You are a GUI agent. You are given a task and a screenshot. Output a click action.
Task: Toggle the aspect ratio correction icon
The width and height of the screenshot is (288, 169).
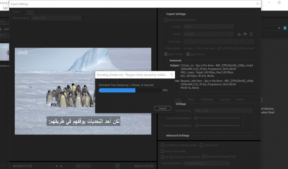(117, 166)
